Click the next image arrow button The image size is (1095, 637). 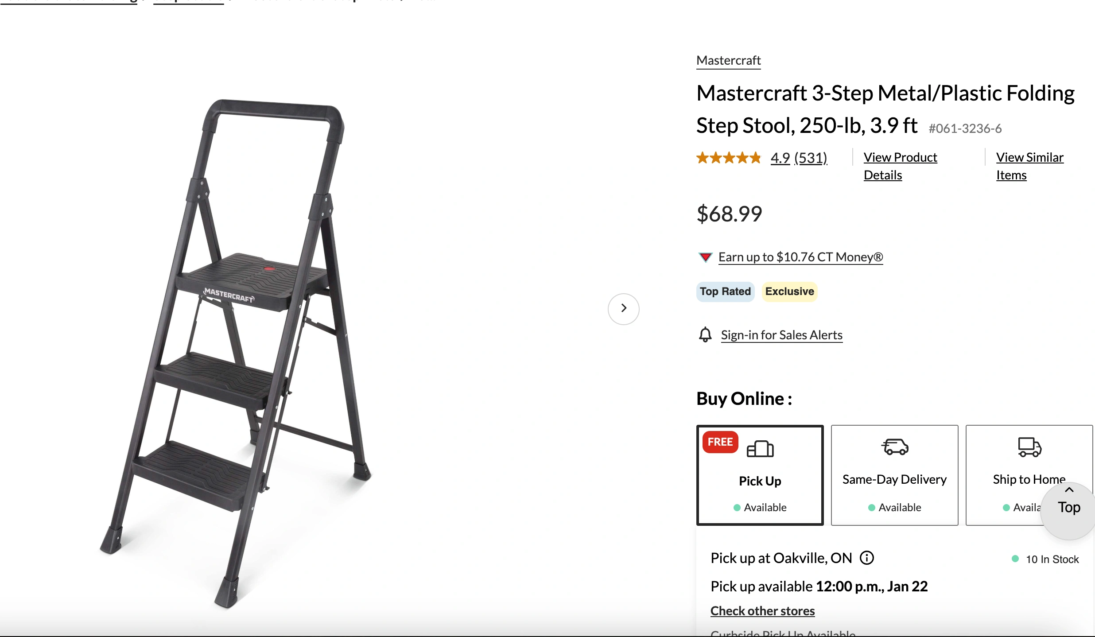623,309
